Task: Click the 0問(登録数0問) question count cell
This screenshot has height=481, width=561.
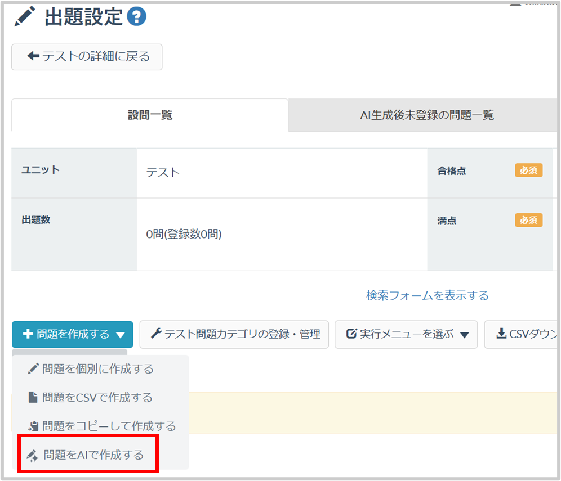Action: coord(184,235)
